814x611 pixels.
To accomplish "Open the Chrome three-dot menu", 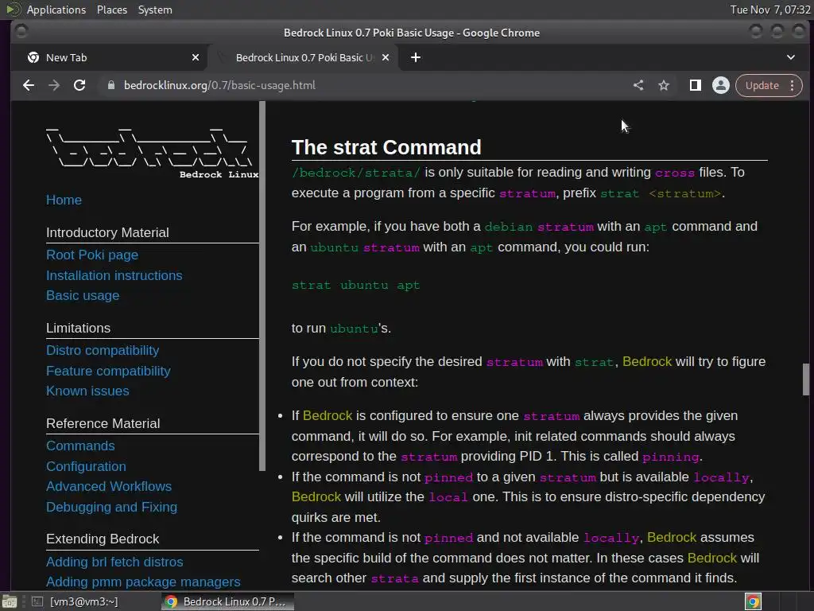I will coord(793,85).
